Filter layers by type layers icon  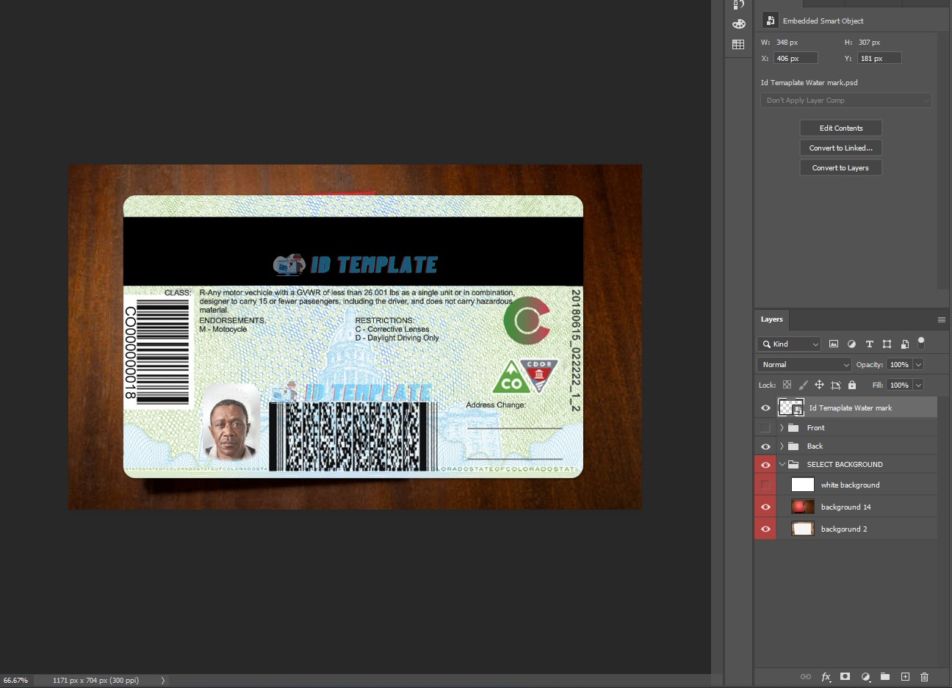869,344
